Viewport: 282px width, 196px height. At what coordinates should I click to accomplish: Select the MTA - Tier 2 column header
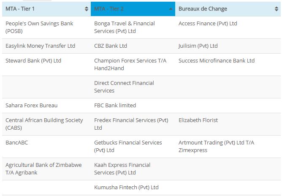point(133,9)
